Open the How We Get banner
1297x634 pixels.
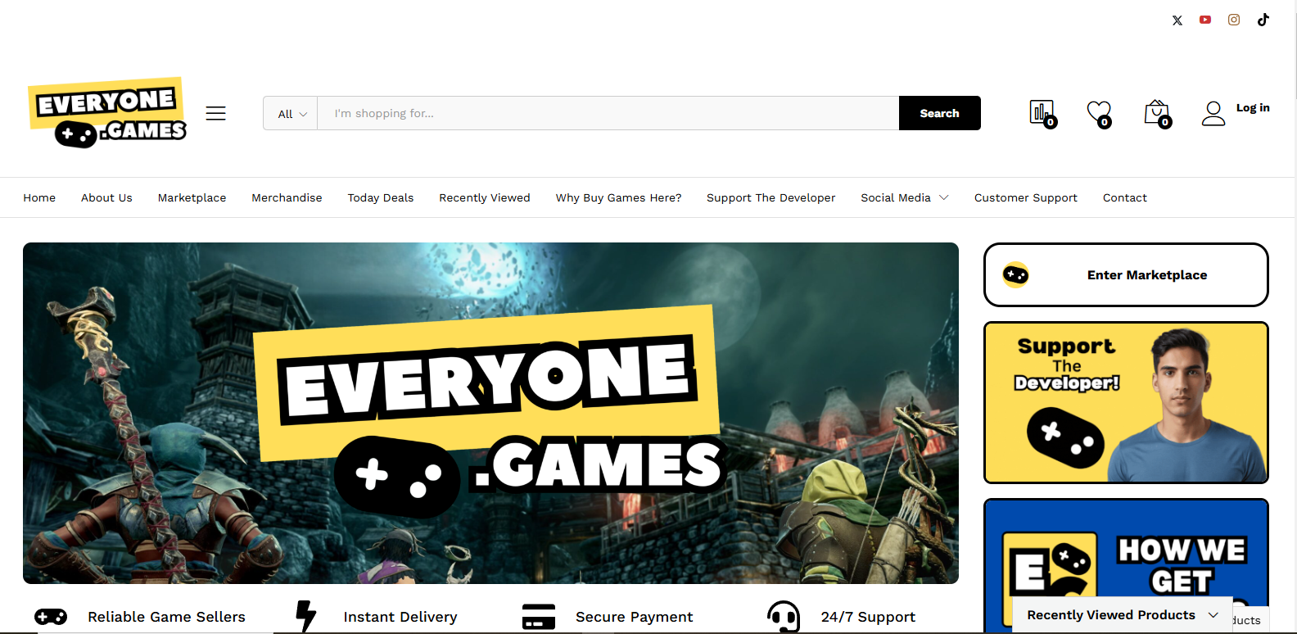click(1126, 565)
